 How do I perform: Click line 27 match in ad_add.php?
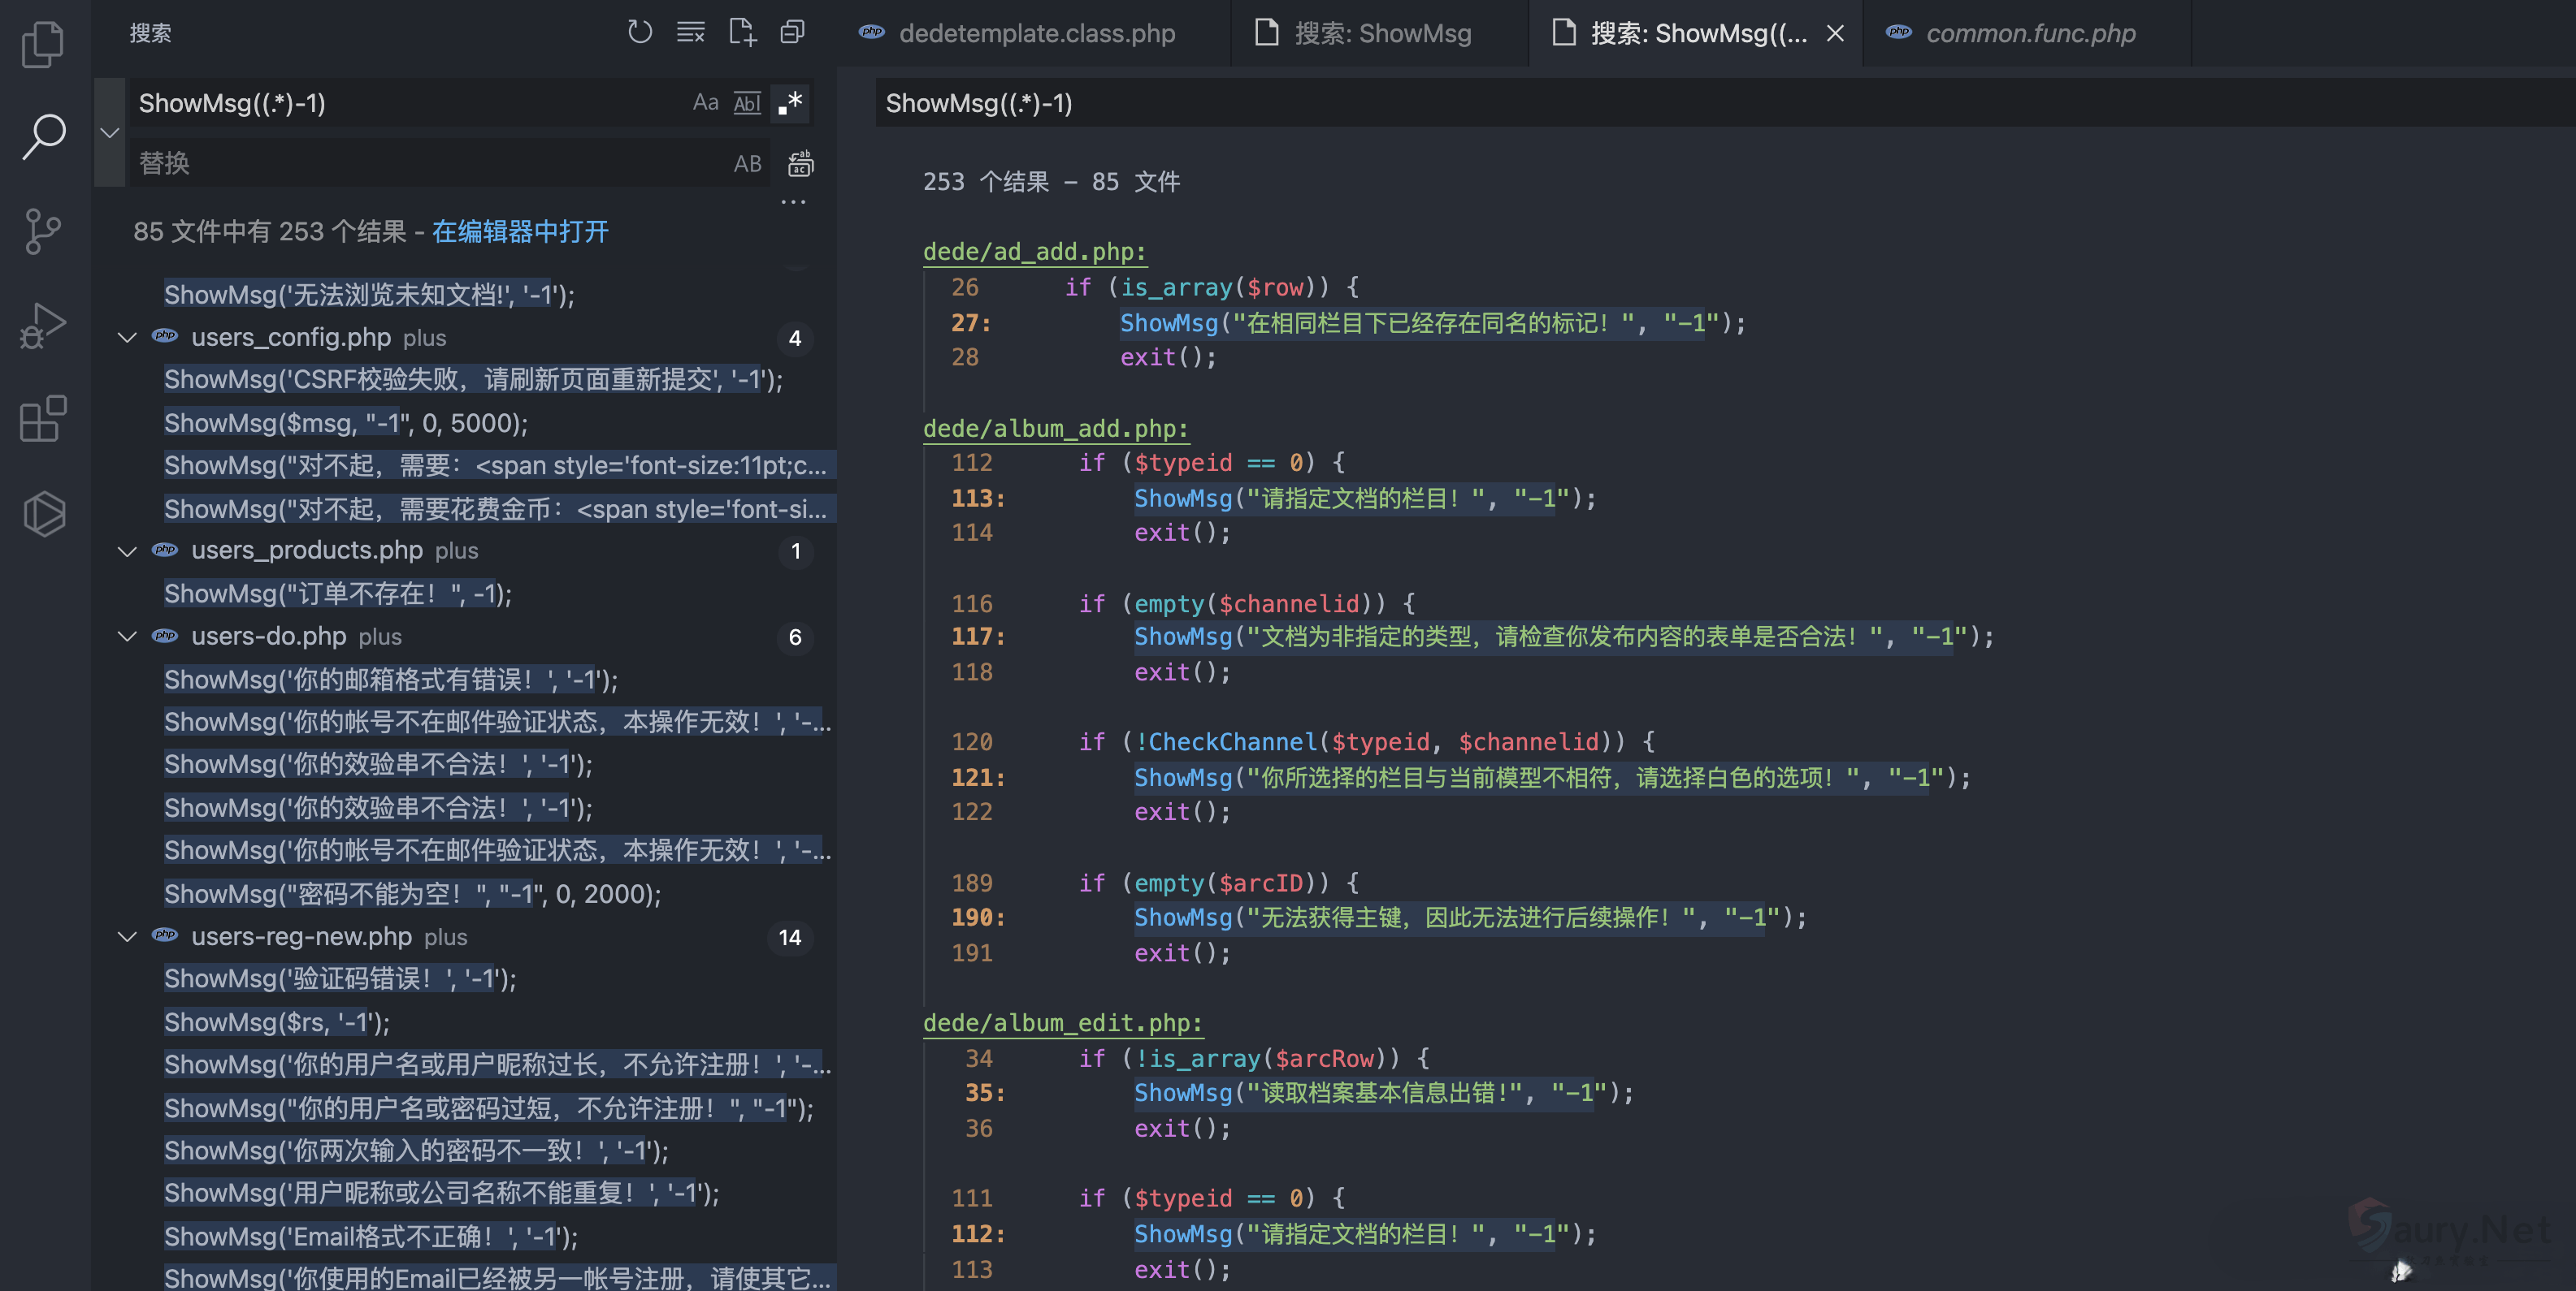pyautogui.click(x=1432, y=323)
